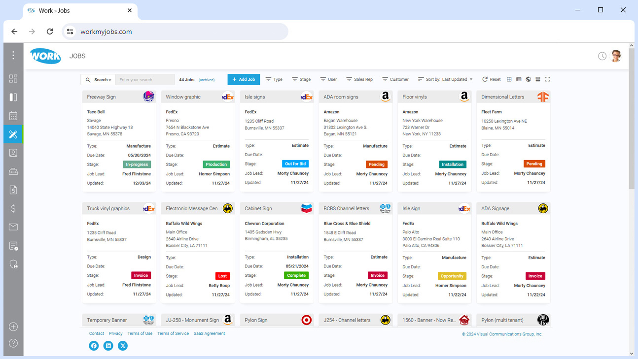The width and height of the screenshot is (638, 359).
Task: Open the Floor vinyls job card title
Action: [415, 97]
